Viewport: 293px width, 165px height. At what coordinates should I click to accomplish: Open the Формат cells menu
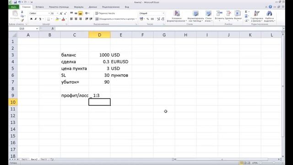click(x=238, y=16)
